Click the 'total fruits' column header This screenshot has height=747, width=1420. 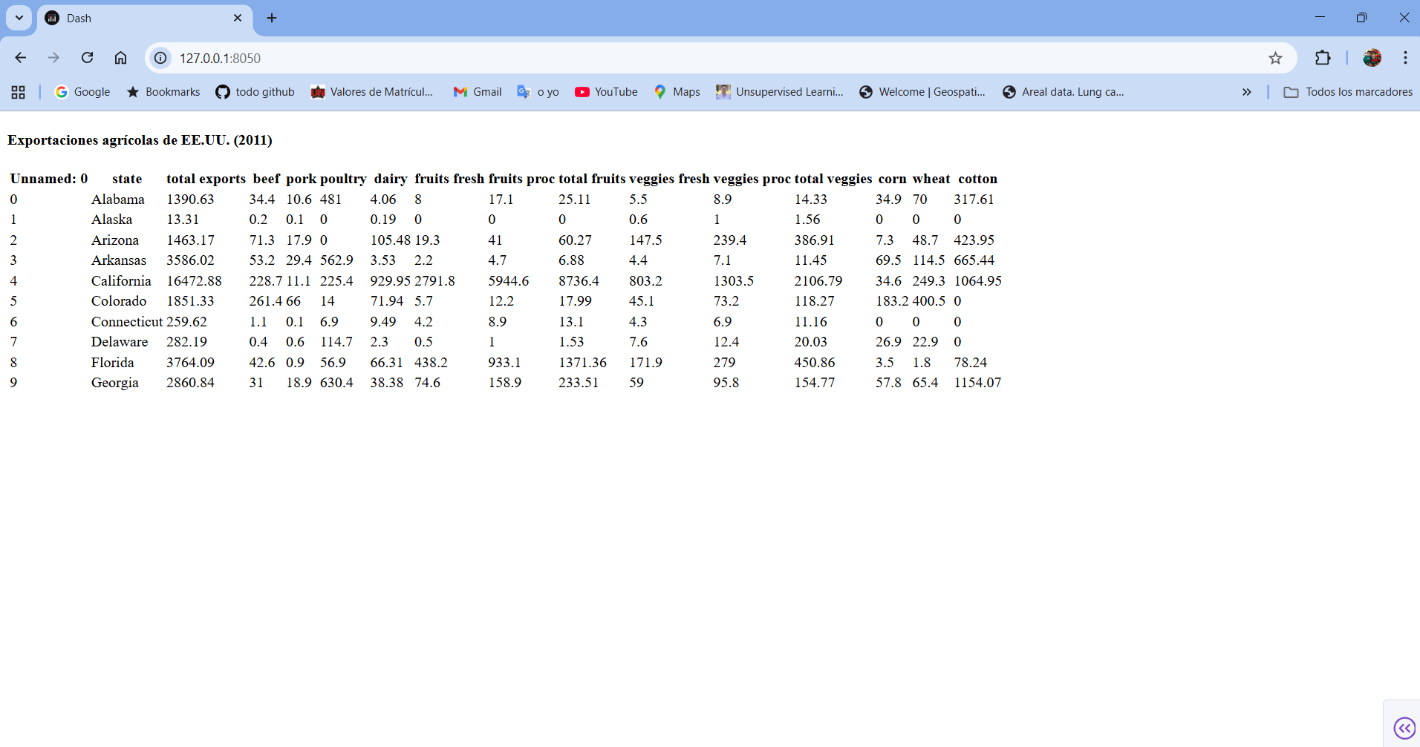pyautogui.click(x=592, y=179)
